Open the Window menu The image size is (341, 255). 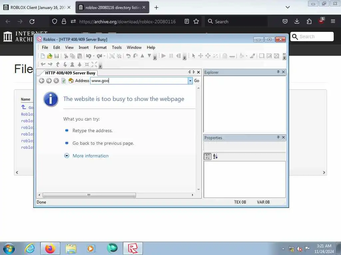coord(134,47)
